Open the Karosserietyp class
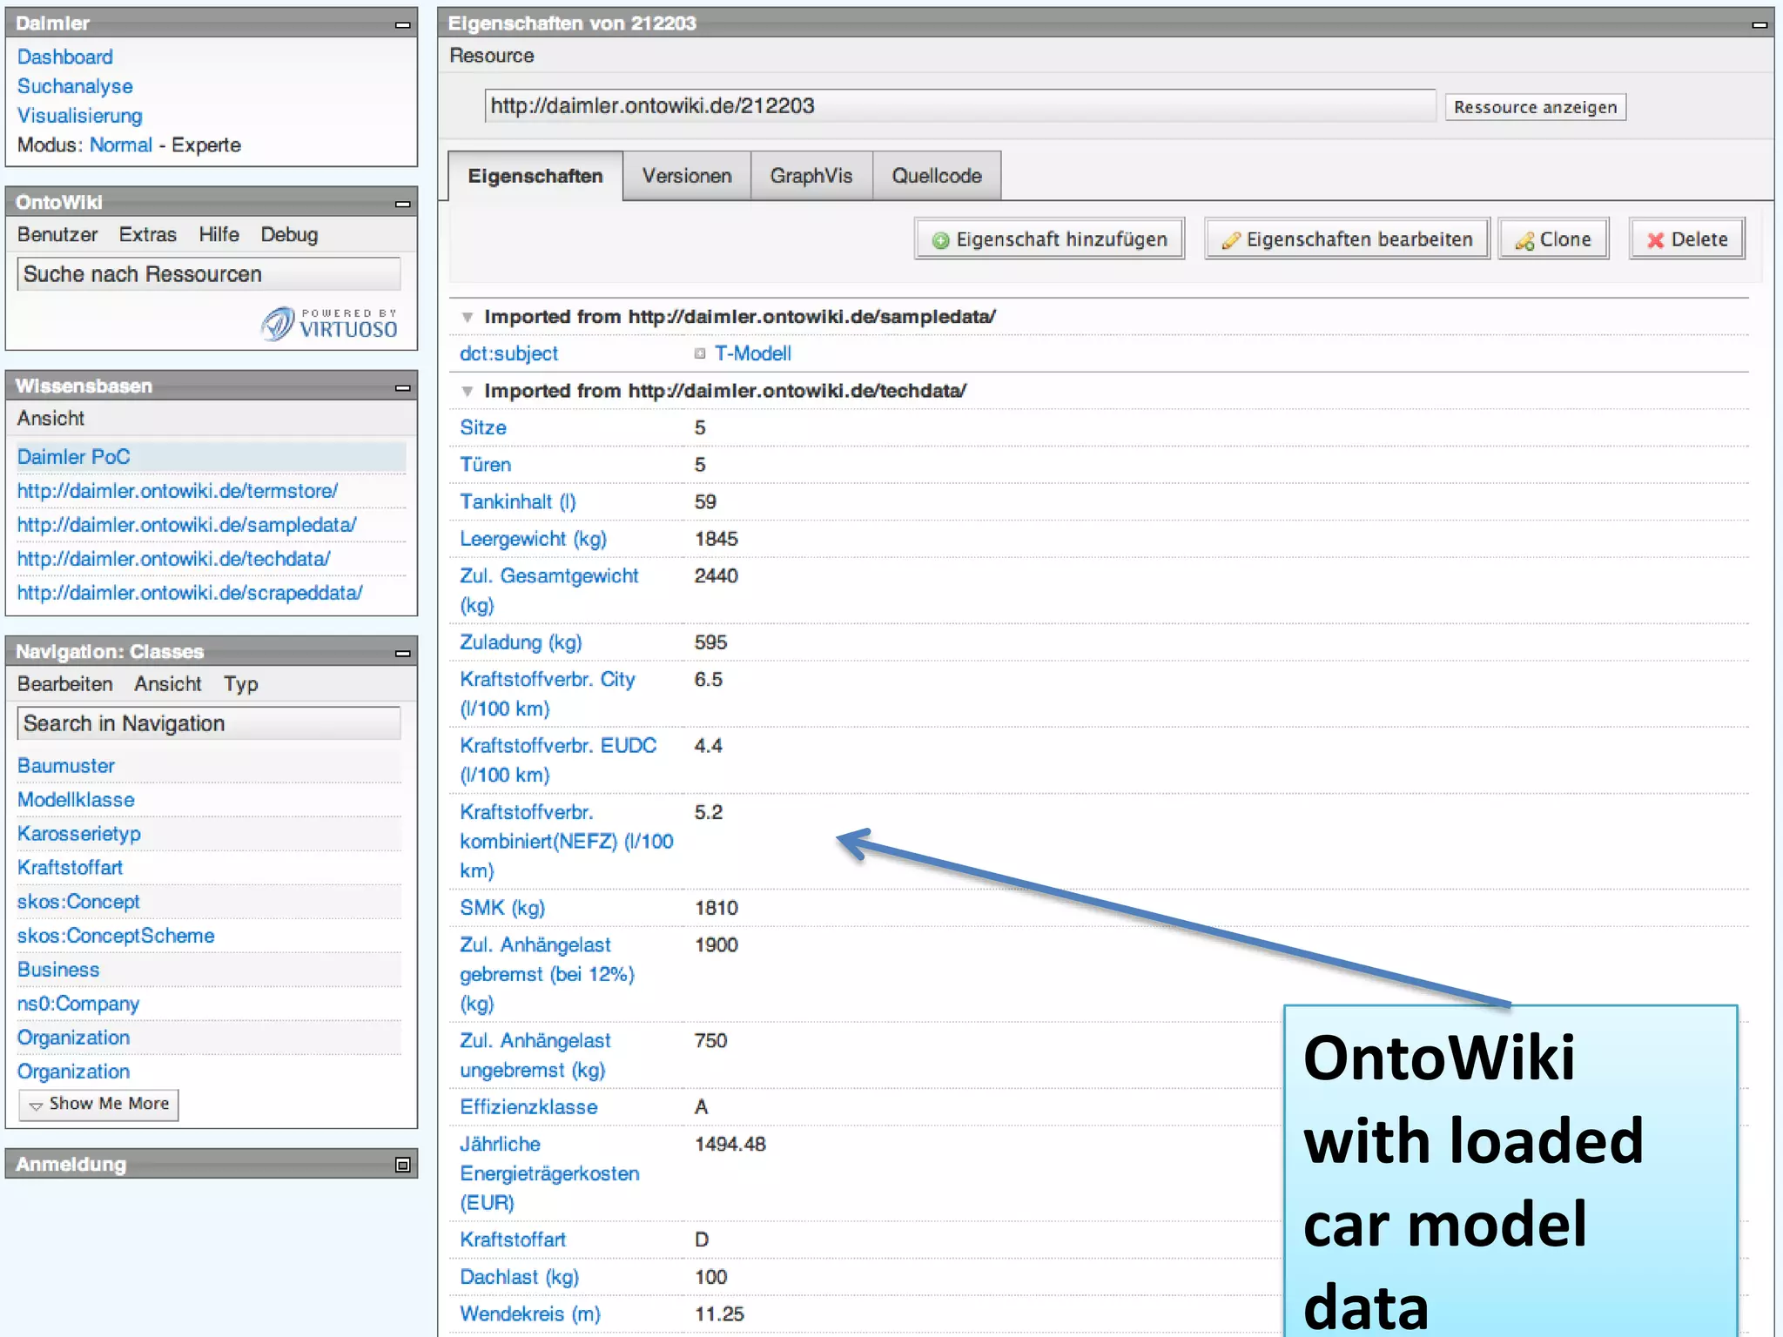 click(x=79, y=835)
